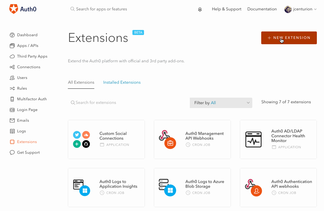Open the Filter by All dropdown
324x211 pixels.
pos(221,103)
